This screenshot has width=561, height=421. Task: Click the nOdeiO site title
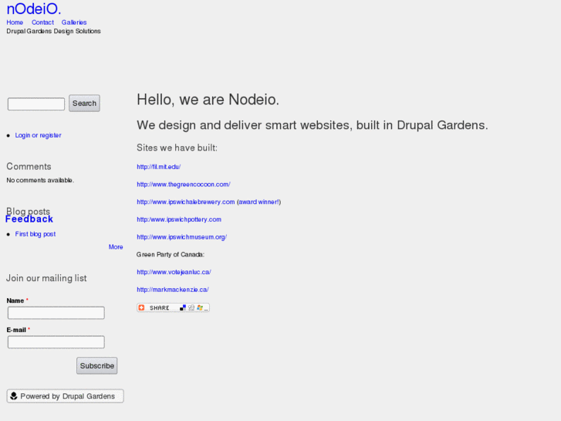(33, 8)
